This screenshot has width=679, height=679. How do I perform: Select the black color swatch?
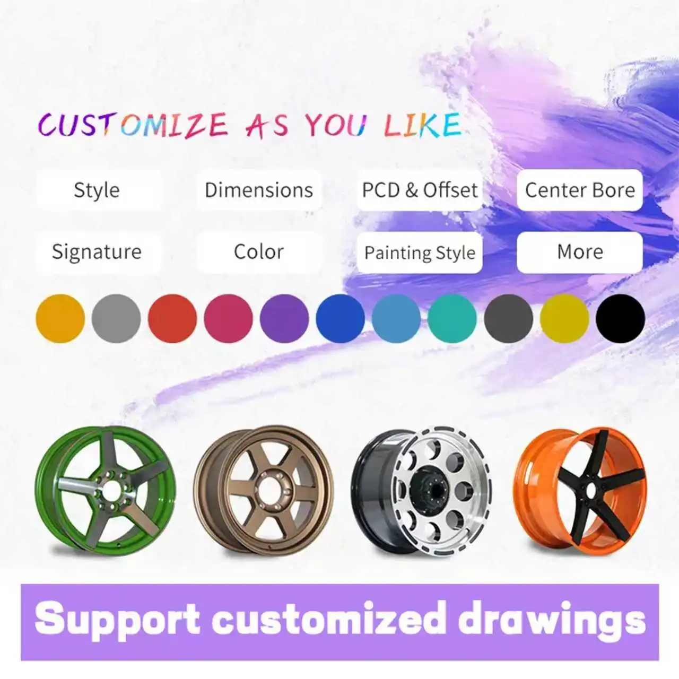621,318
